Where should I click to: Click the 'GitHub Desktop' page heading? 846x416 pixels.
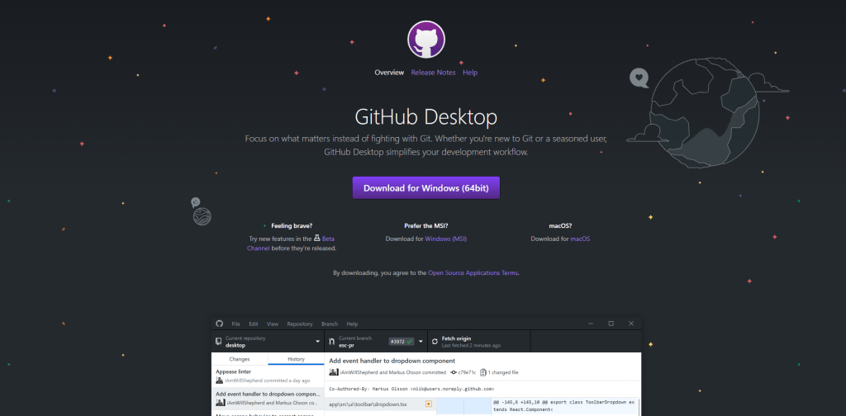coord(426,117)
